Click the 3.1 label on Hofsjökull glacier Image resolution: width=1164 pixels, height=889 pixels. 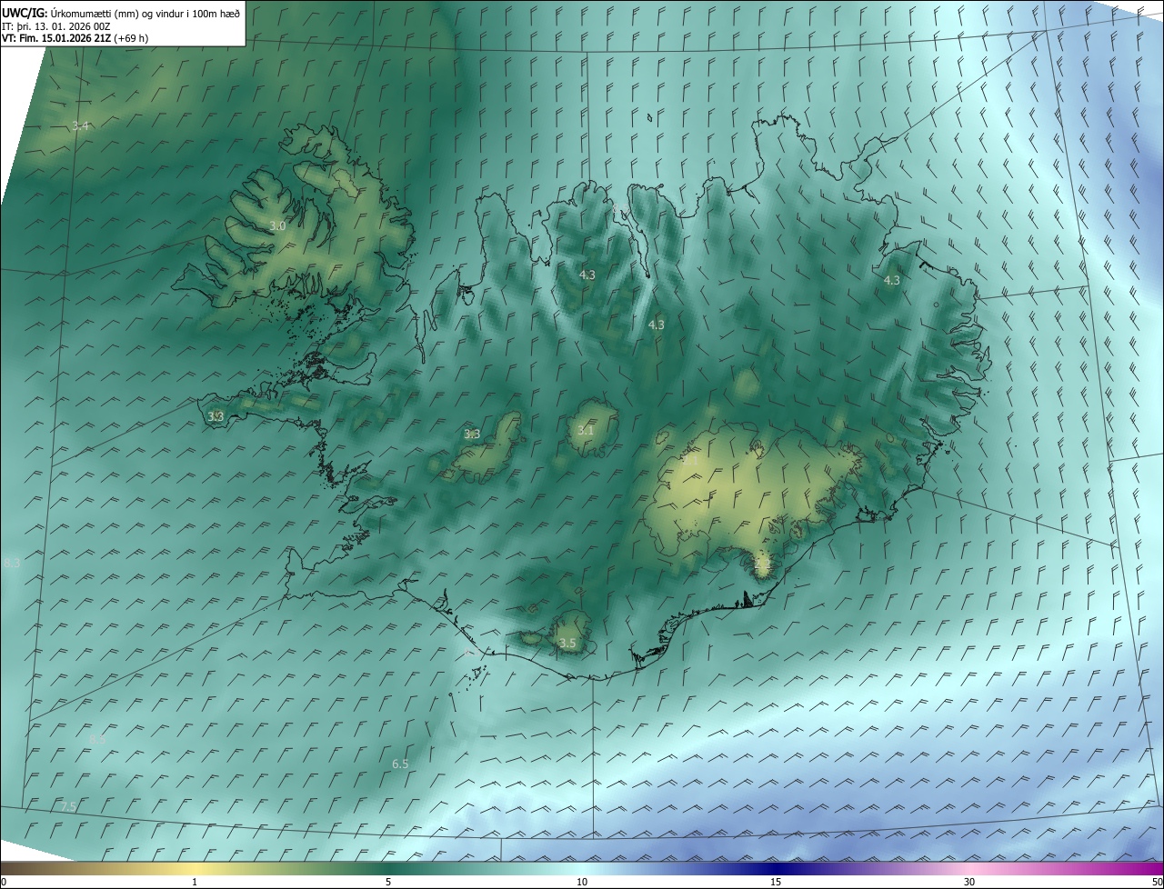pos(585,431)
